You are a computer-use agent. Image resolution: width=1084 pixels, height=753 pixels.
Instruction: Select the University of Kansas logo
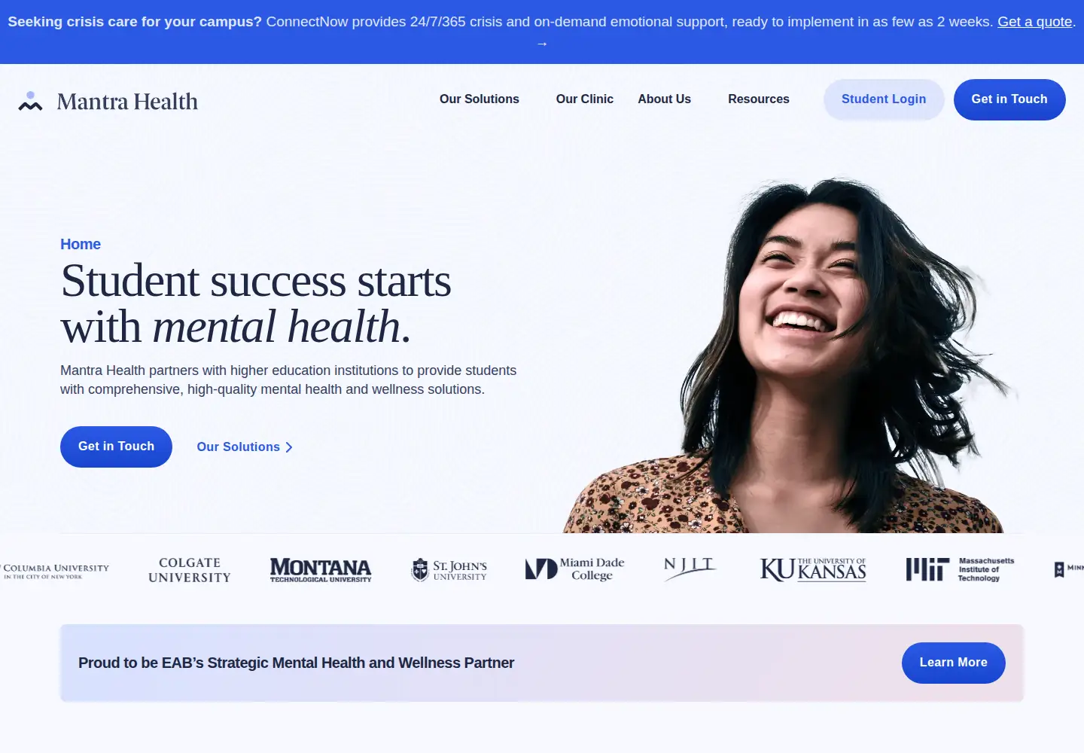pos(813,570)
